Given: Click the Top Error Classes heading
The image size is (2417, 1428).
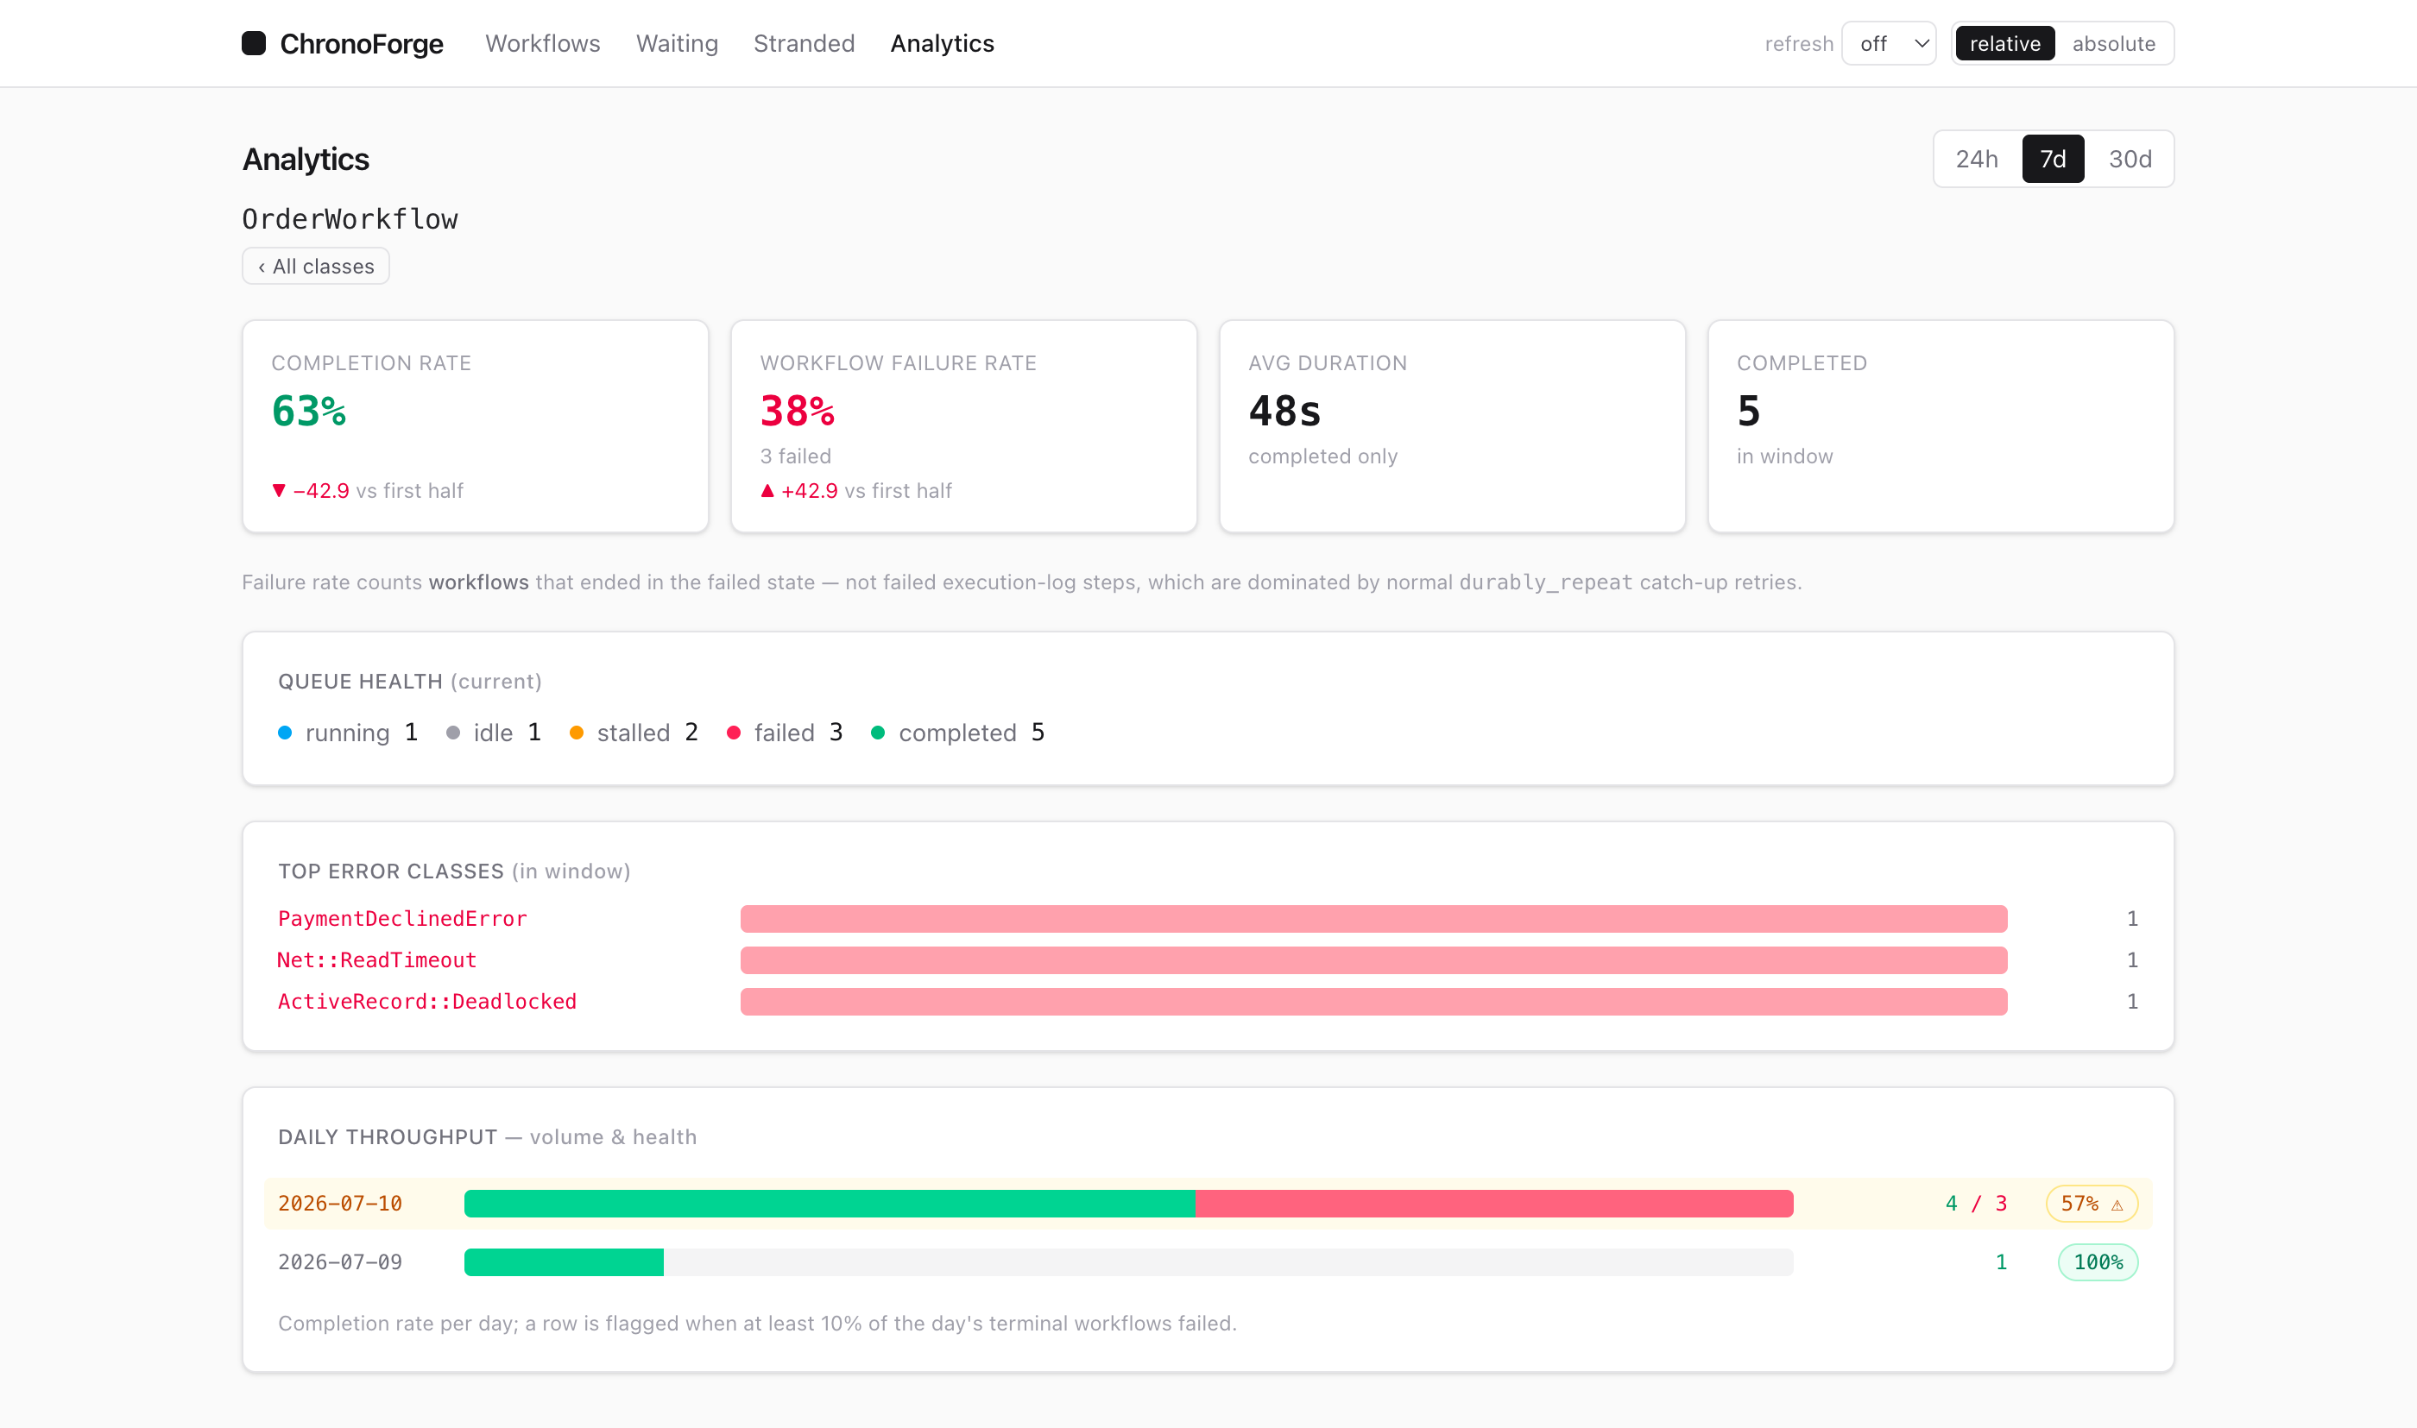Looking at the screenshot, I should tap(454, 871).
